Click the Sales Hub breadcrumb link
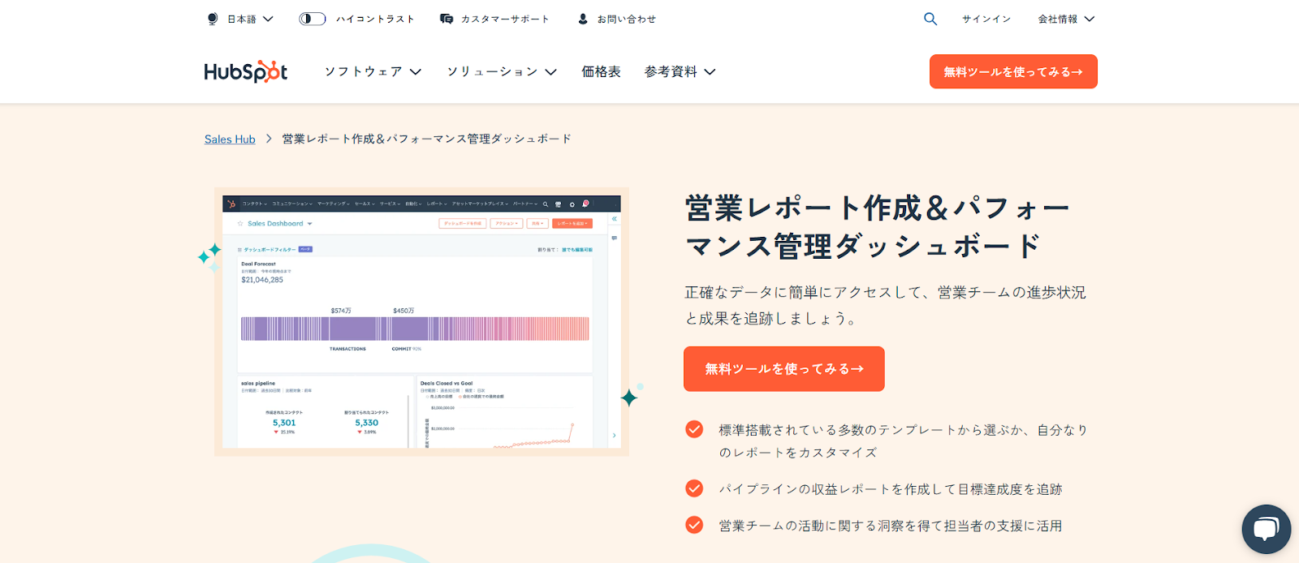 click(230, 139)
